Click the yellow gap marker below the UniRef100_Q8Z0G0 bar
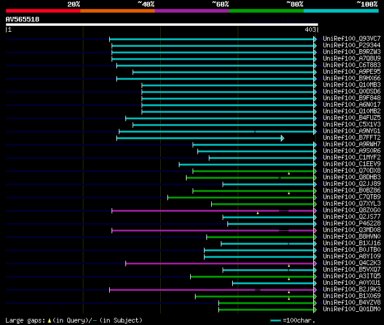The image size is (384, 325). [x=257, y=213]
